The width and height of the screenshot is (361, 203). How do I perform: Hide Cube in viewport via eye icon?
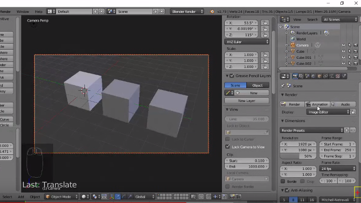[343, 51]
